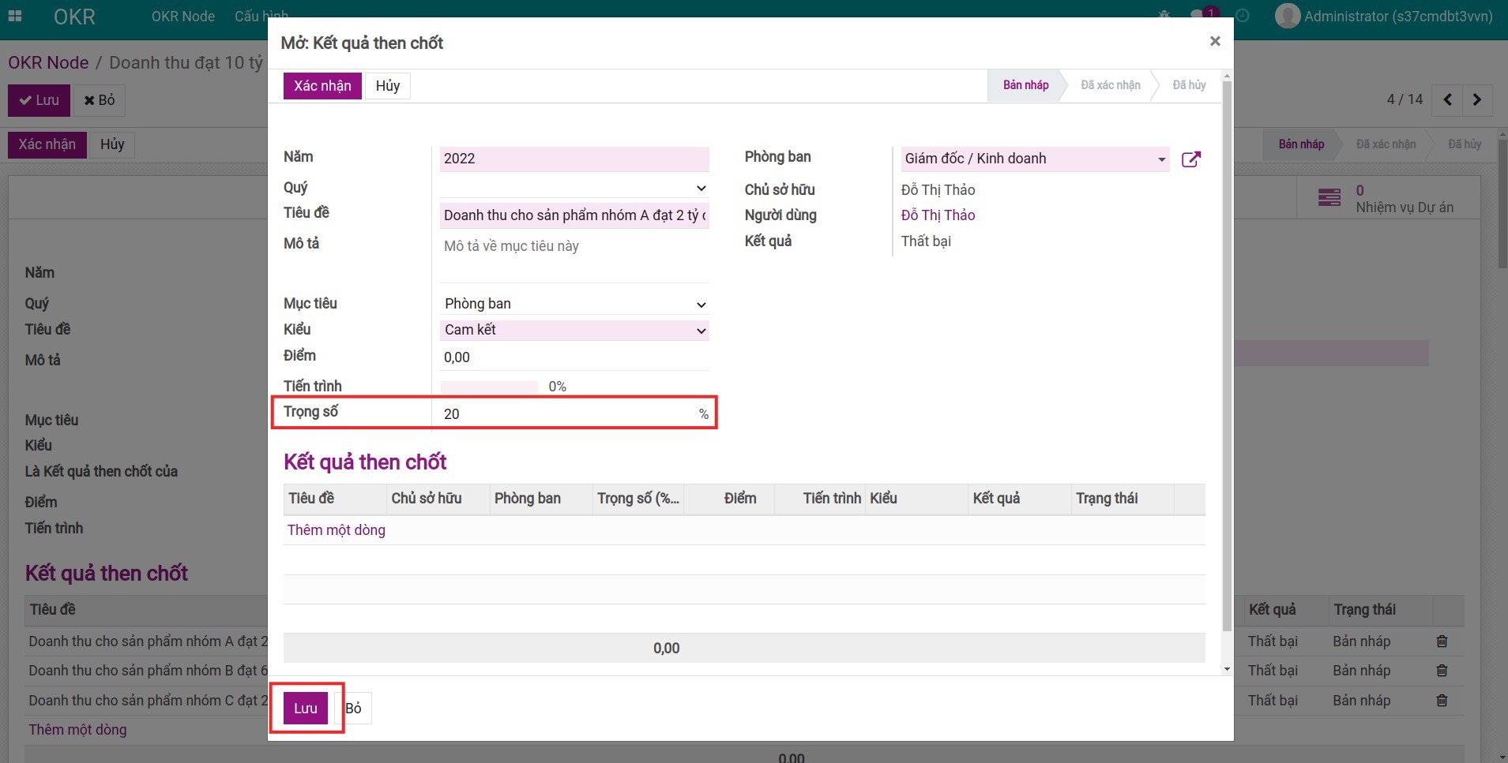Select the Đã xác nhận status stage
Image resolution: width=1508 pixels, height=763 pixels.
coord(1110,85)
